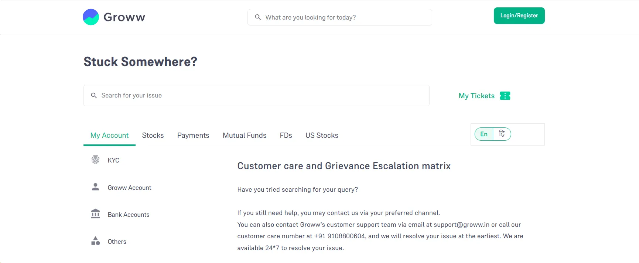
Task: Click the 'available 24*7 to resolve your issue' line
Action: [291, 248]
